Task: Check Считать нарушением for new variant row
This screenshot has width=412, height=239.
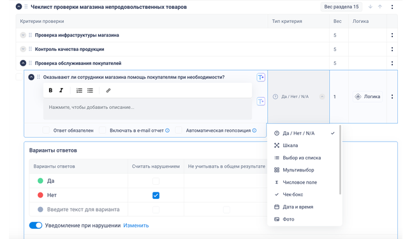Action: coord(156,209)
